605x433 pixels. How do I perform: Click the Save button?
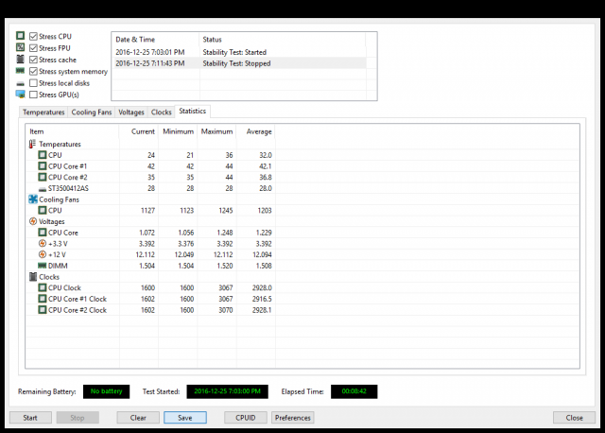(x=184, y=417)
